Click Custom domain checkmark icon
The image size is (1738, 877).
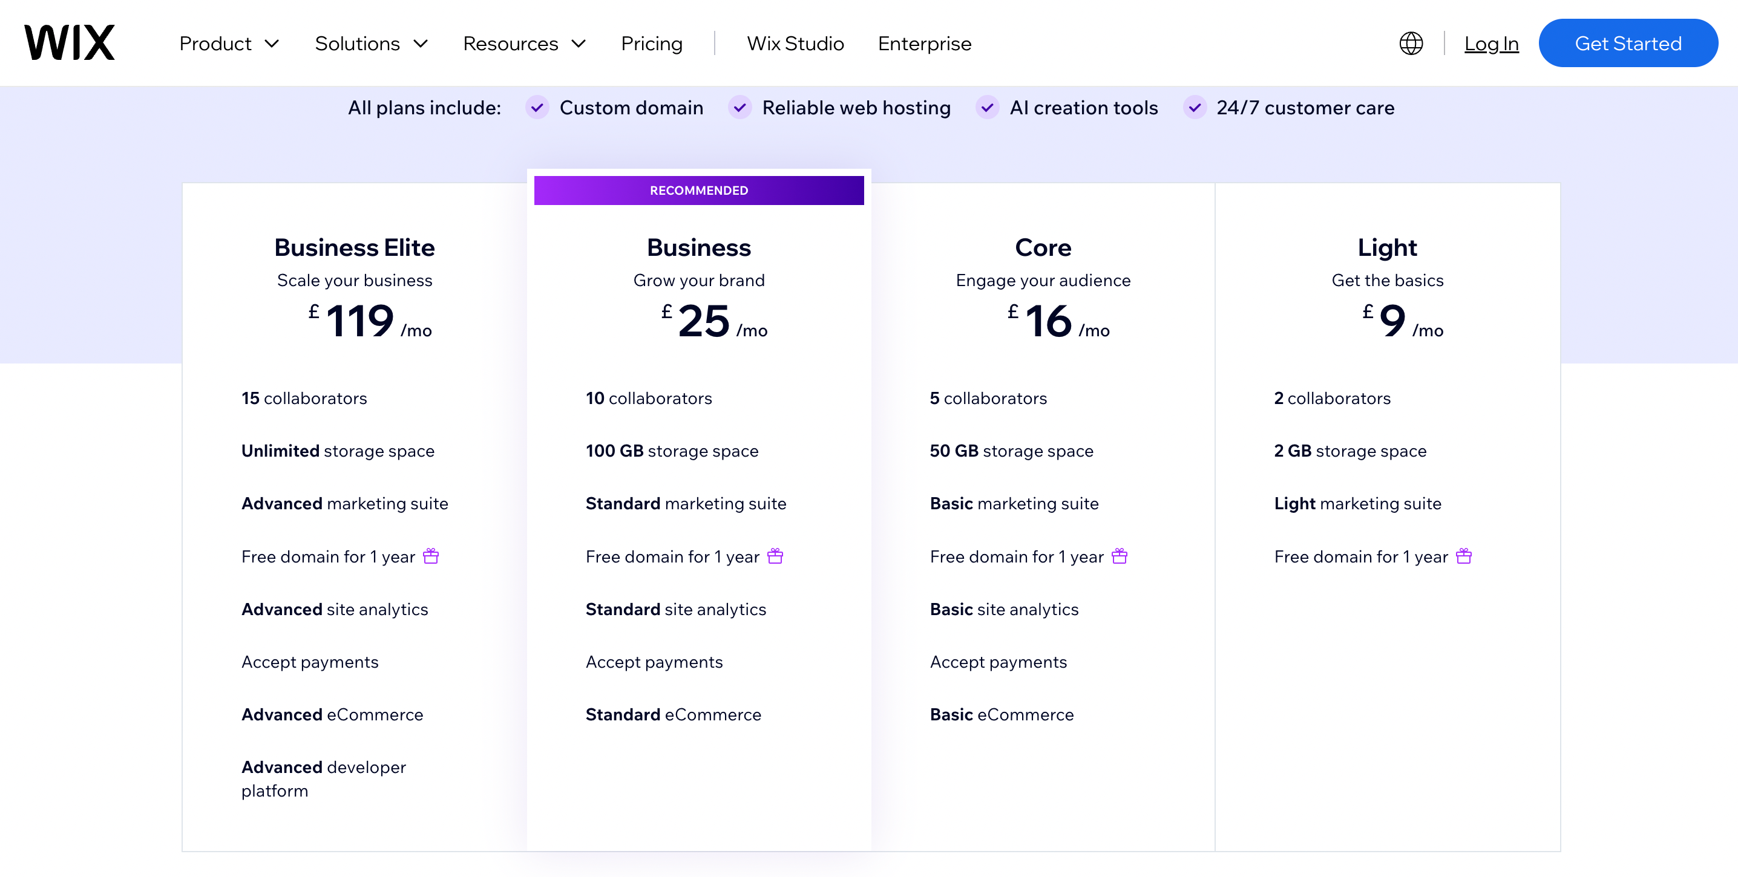(x=537, y=108)
